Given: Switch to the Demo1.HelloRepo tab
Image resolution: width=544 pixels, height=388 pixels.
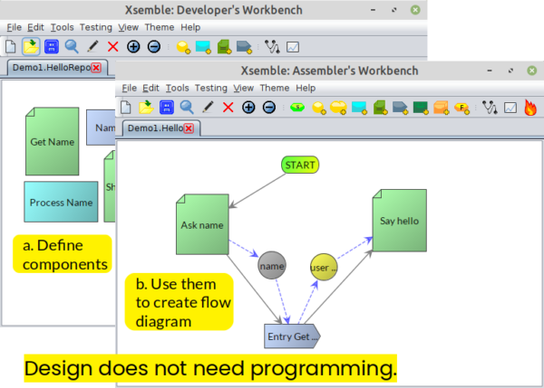Looking at the screenshot, I should (x=49, y=68).
